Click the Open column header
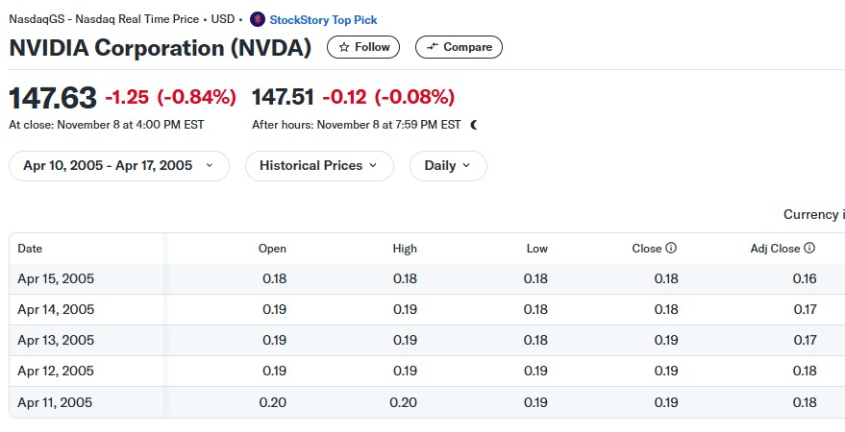845x432 pixels. tap(272, 249)
